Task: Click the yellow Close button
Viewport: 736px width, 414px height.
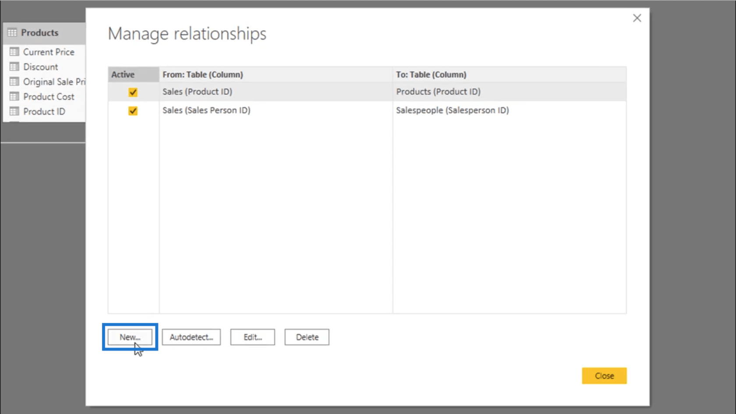Action: coord(604,375)
